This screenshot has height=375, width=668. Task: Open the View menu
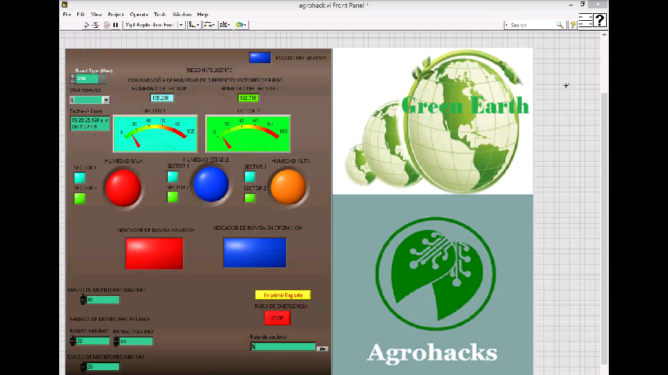tap(97, 15)
